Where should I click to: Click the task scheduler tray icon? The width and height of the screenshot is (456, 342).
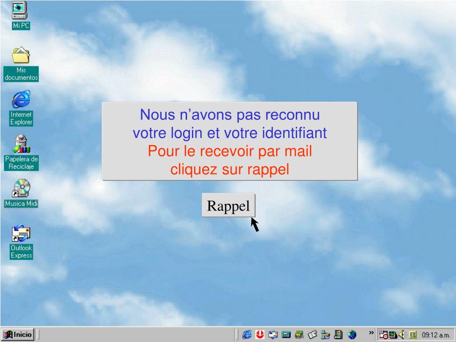[x=383, y=335]
